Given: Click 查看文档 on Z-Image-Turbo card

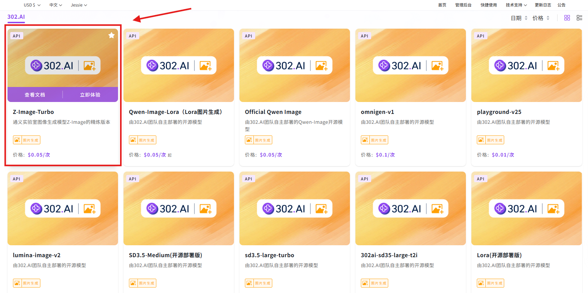Looking at the screenshot, I should point(35,94).
